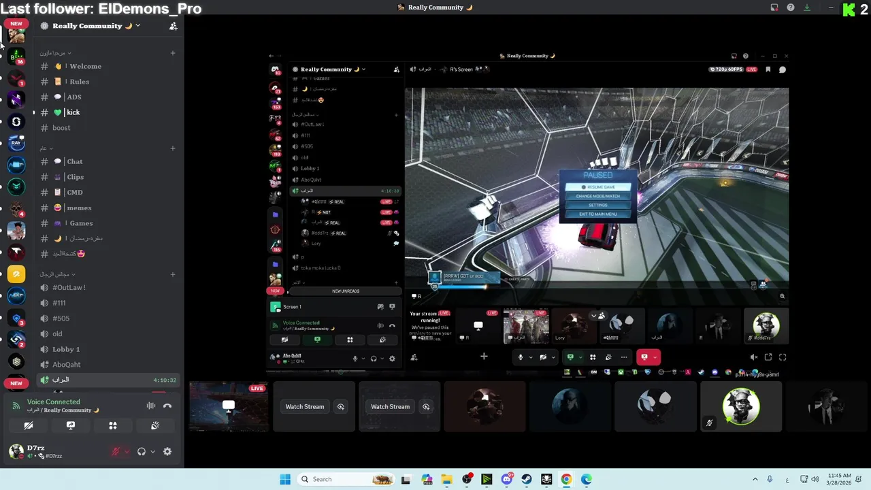871x490 pixels.
Task: Open User Settings gear
Action: (x=167, y=451)
